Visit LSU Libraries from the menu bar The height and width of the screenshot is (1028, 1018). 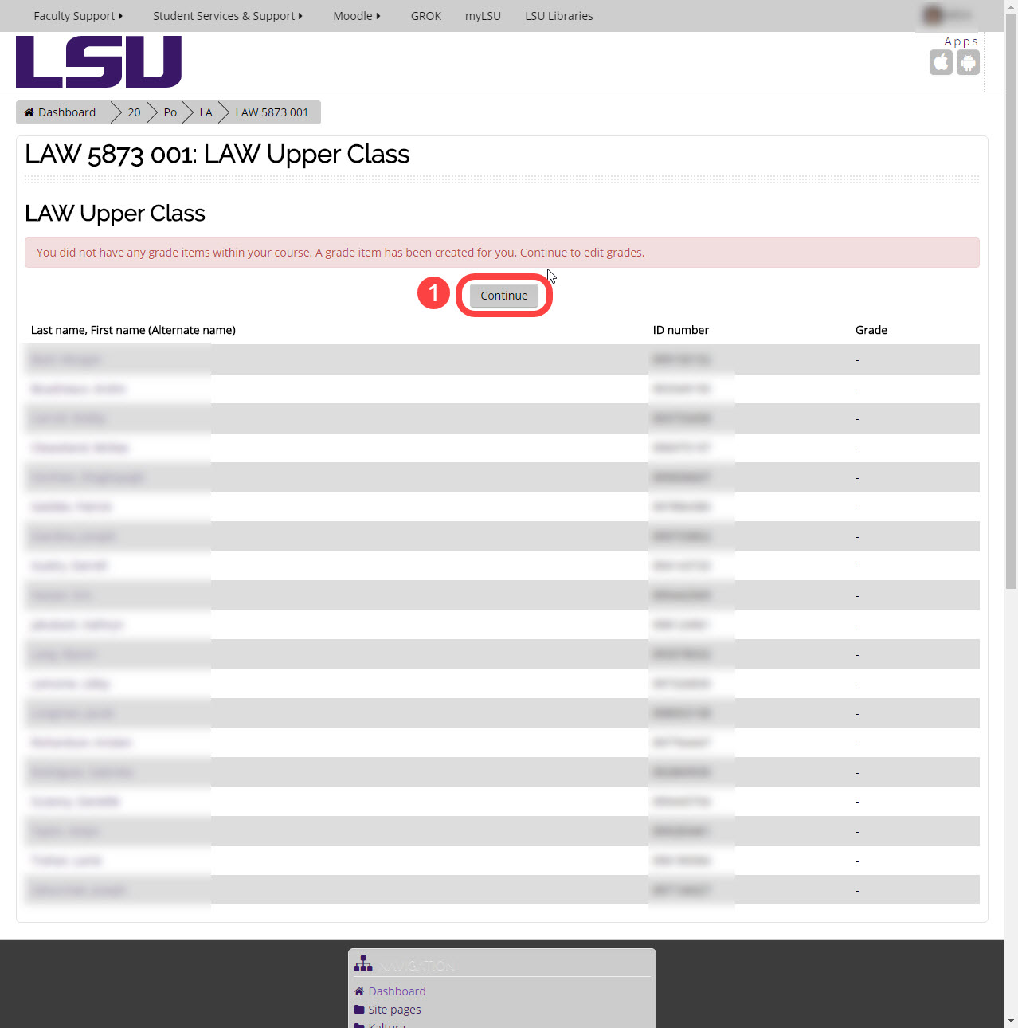558,16
